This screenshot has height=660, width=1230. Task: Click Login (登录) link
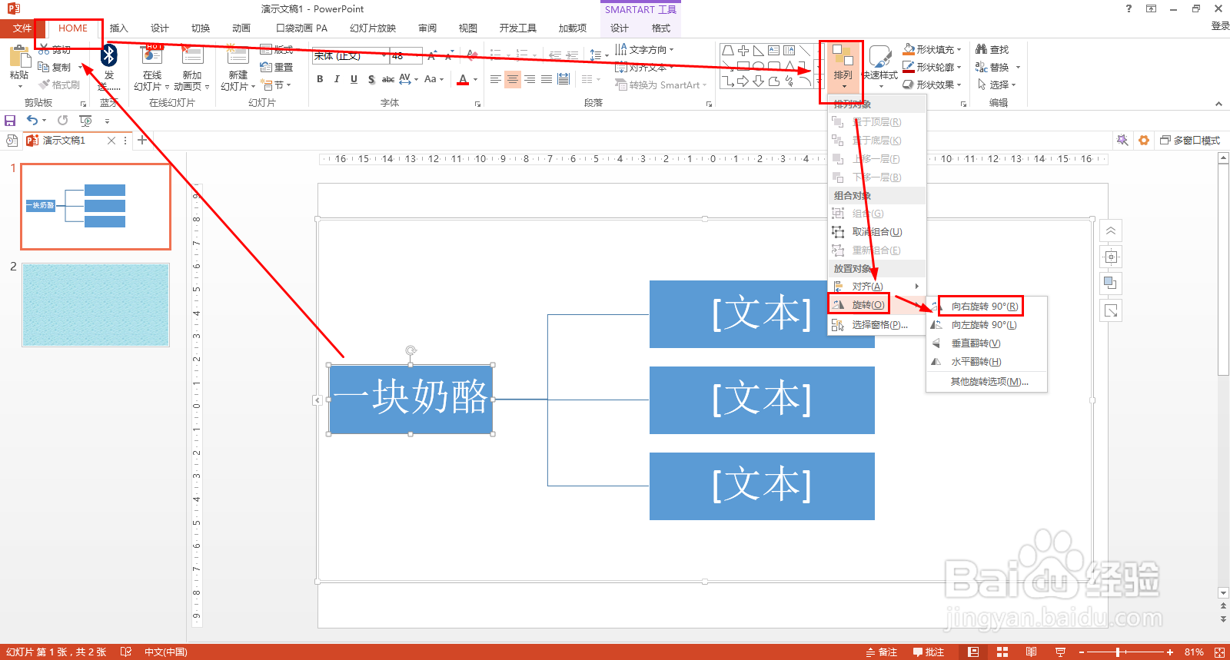click(x=1220, y=26)
